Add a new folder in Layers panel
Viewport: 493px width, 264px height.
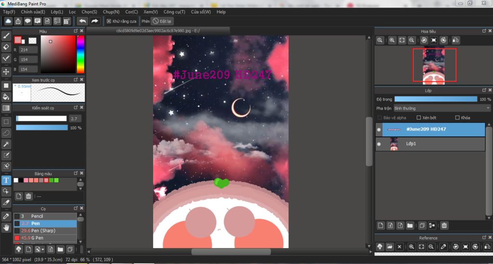(x=410, y=225)
